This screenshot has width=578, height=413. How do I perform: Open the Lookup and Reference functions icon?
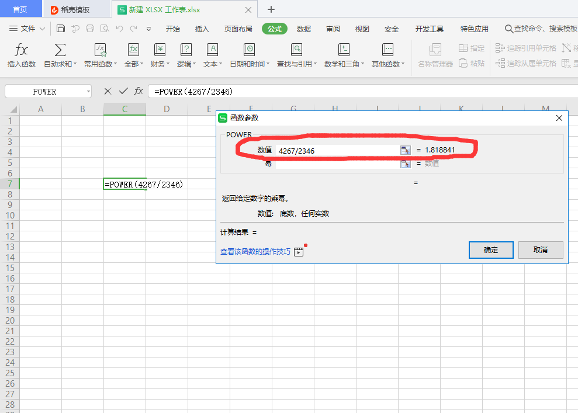[x=296, y=50]
